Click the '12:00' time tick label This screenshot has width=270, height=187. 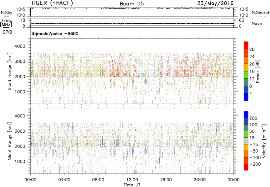click(x=132, y=180)
